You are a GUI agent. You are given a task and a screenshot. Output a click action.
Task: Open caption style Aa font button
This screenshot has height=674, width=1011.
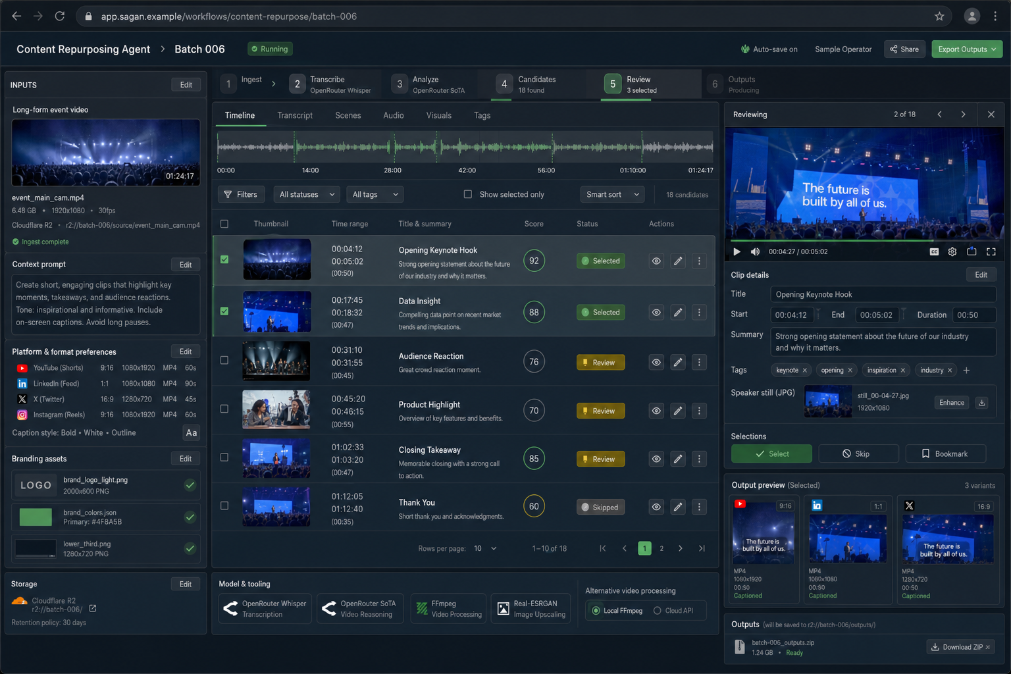pyautogui.click(x=192, y=433)
